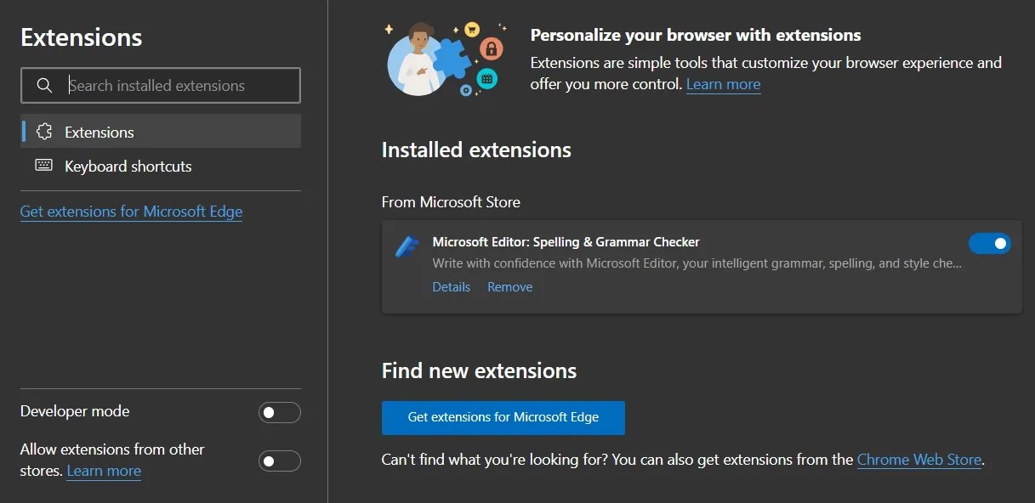Enable Developer mode
This screenshot has width=1035, height=503.
(x=280, y=412)
